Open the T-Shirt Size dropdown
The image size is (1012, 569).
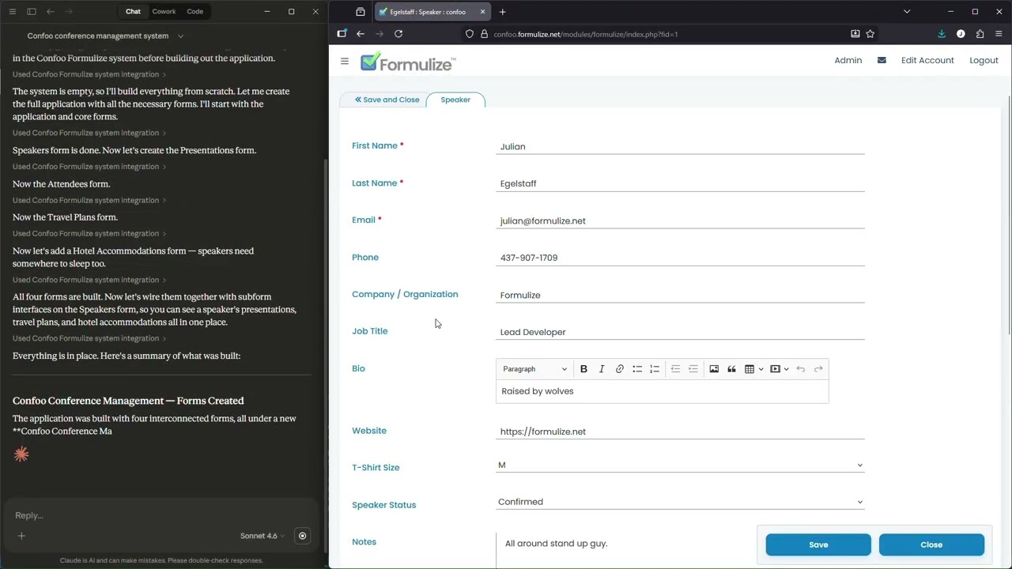pyautogui.click(x=680, y=465)
